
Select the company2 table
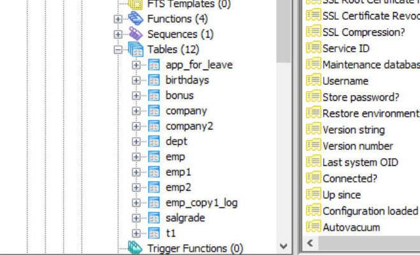coord(189,126)
